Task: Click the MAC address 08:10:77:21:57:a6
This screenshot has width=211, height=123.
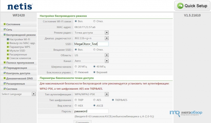Action: coord(85,27)
